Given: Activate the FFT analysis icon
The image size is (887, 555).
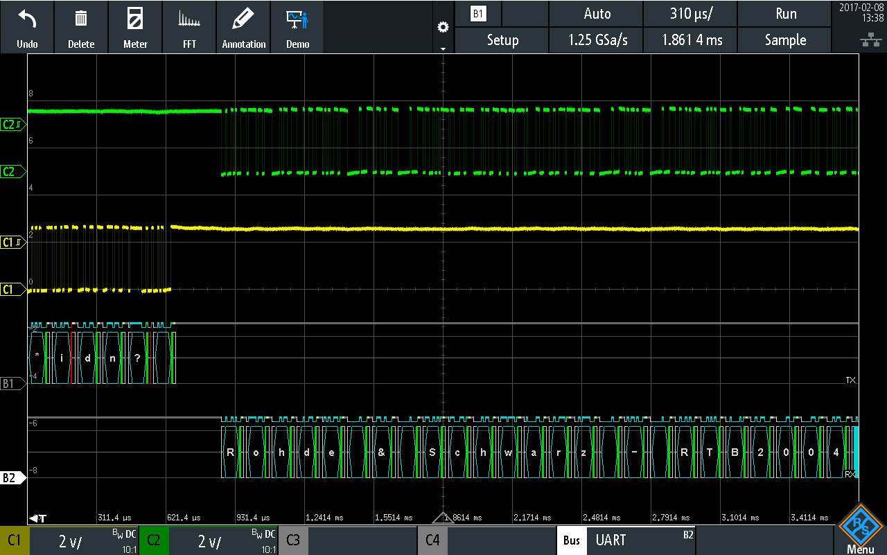Looking at the screenshot, I should pyautogui.click(x=189, y=27).
